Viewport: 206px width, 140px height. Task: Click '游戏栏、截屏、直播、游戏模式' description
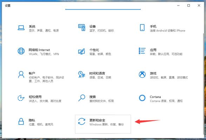pos(169,77)
